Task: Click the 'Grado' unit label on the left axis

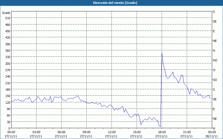Action: click(6, 13)
